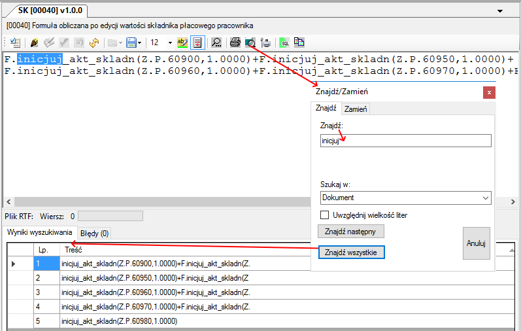The width and height of the screenshot is (521, 331).
Task: Click the magnifier find icon in toolbar
Action: click(x=216, y=43)
